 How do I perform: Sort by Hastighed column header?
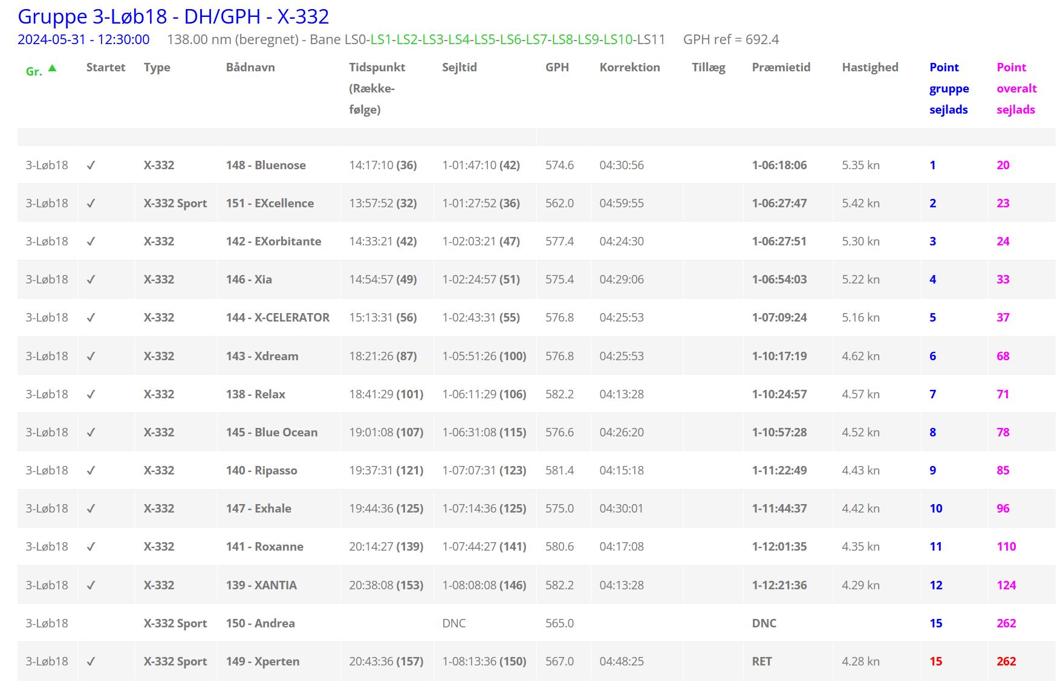tap(870, 67)
